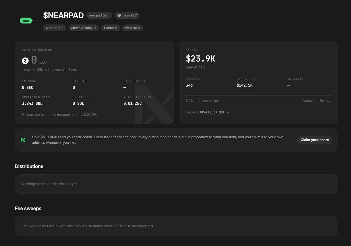Click the Unswapped 0 SOL value
Image resolution: width=351 pixels, height=246 pixels.
pyautogui.click(x=78, y=103)
